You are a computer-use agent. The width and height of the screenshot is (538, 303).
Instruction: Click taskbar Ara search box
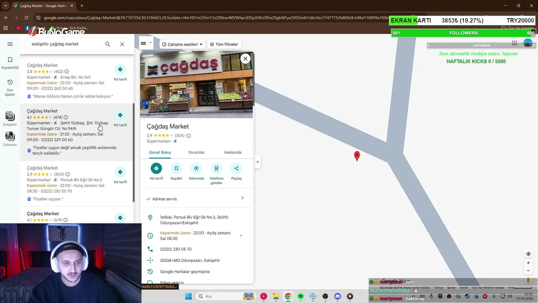[x=225, y=296]
